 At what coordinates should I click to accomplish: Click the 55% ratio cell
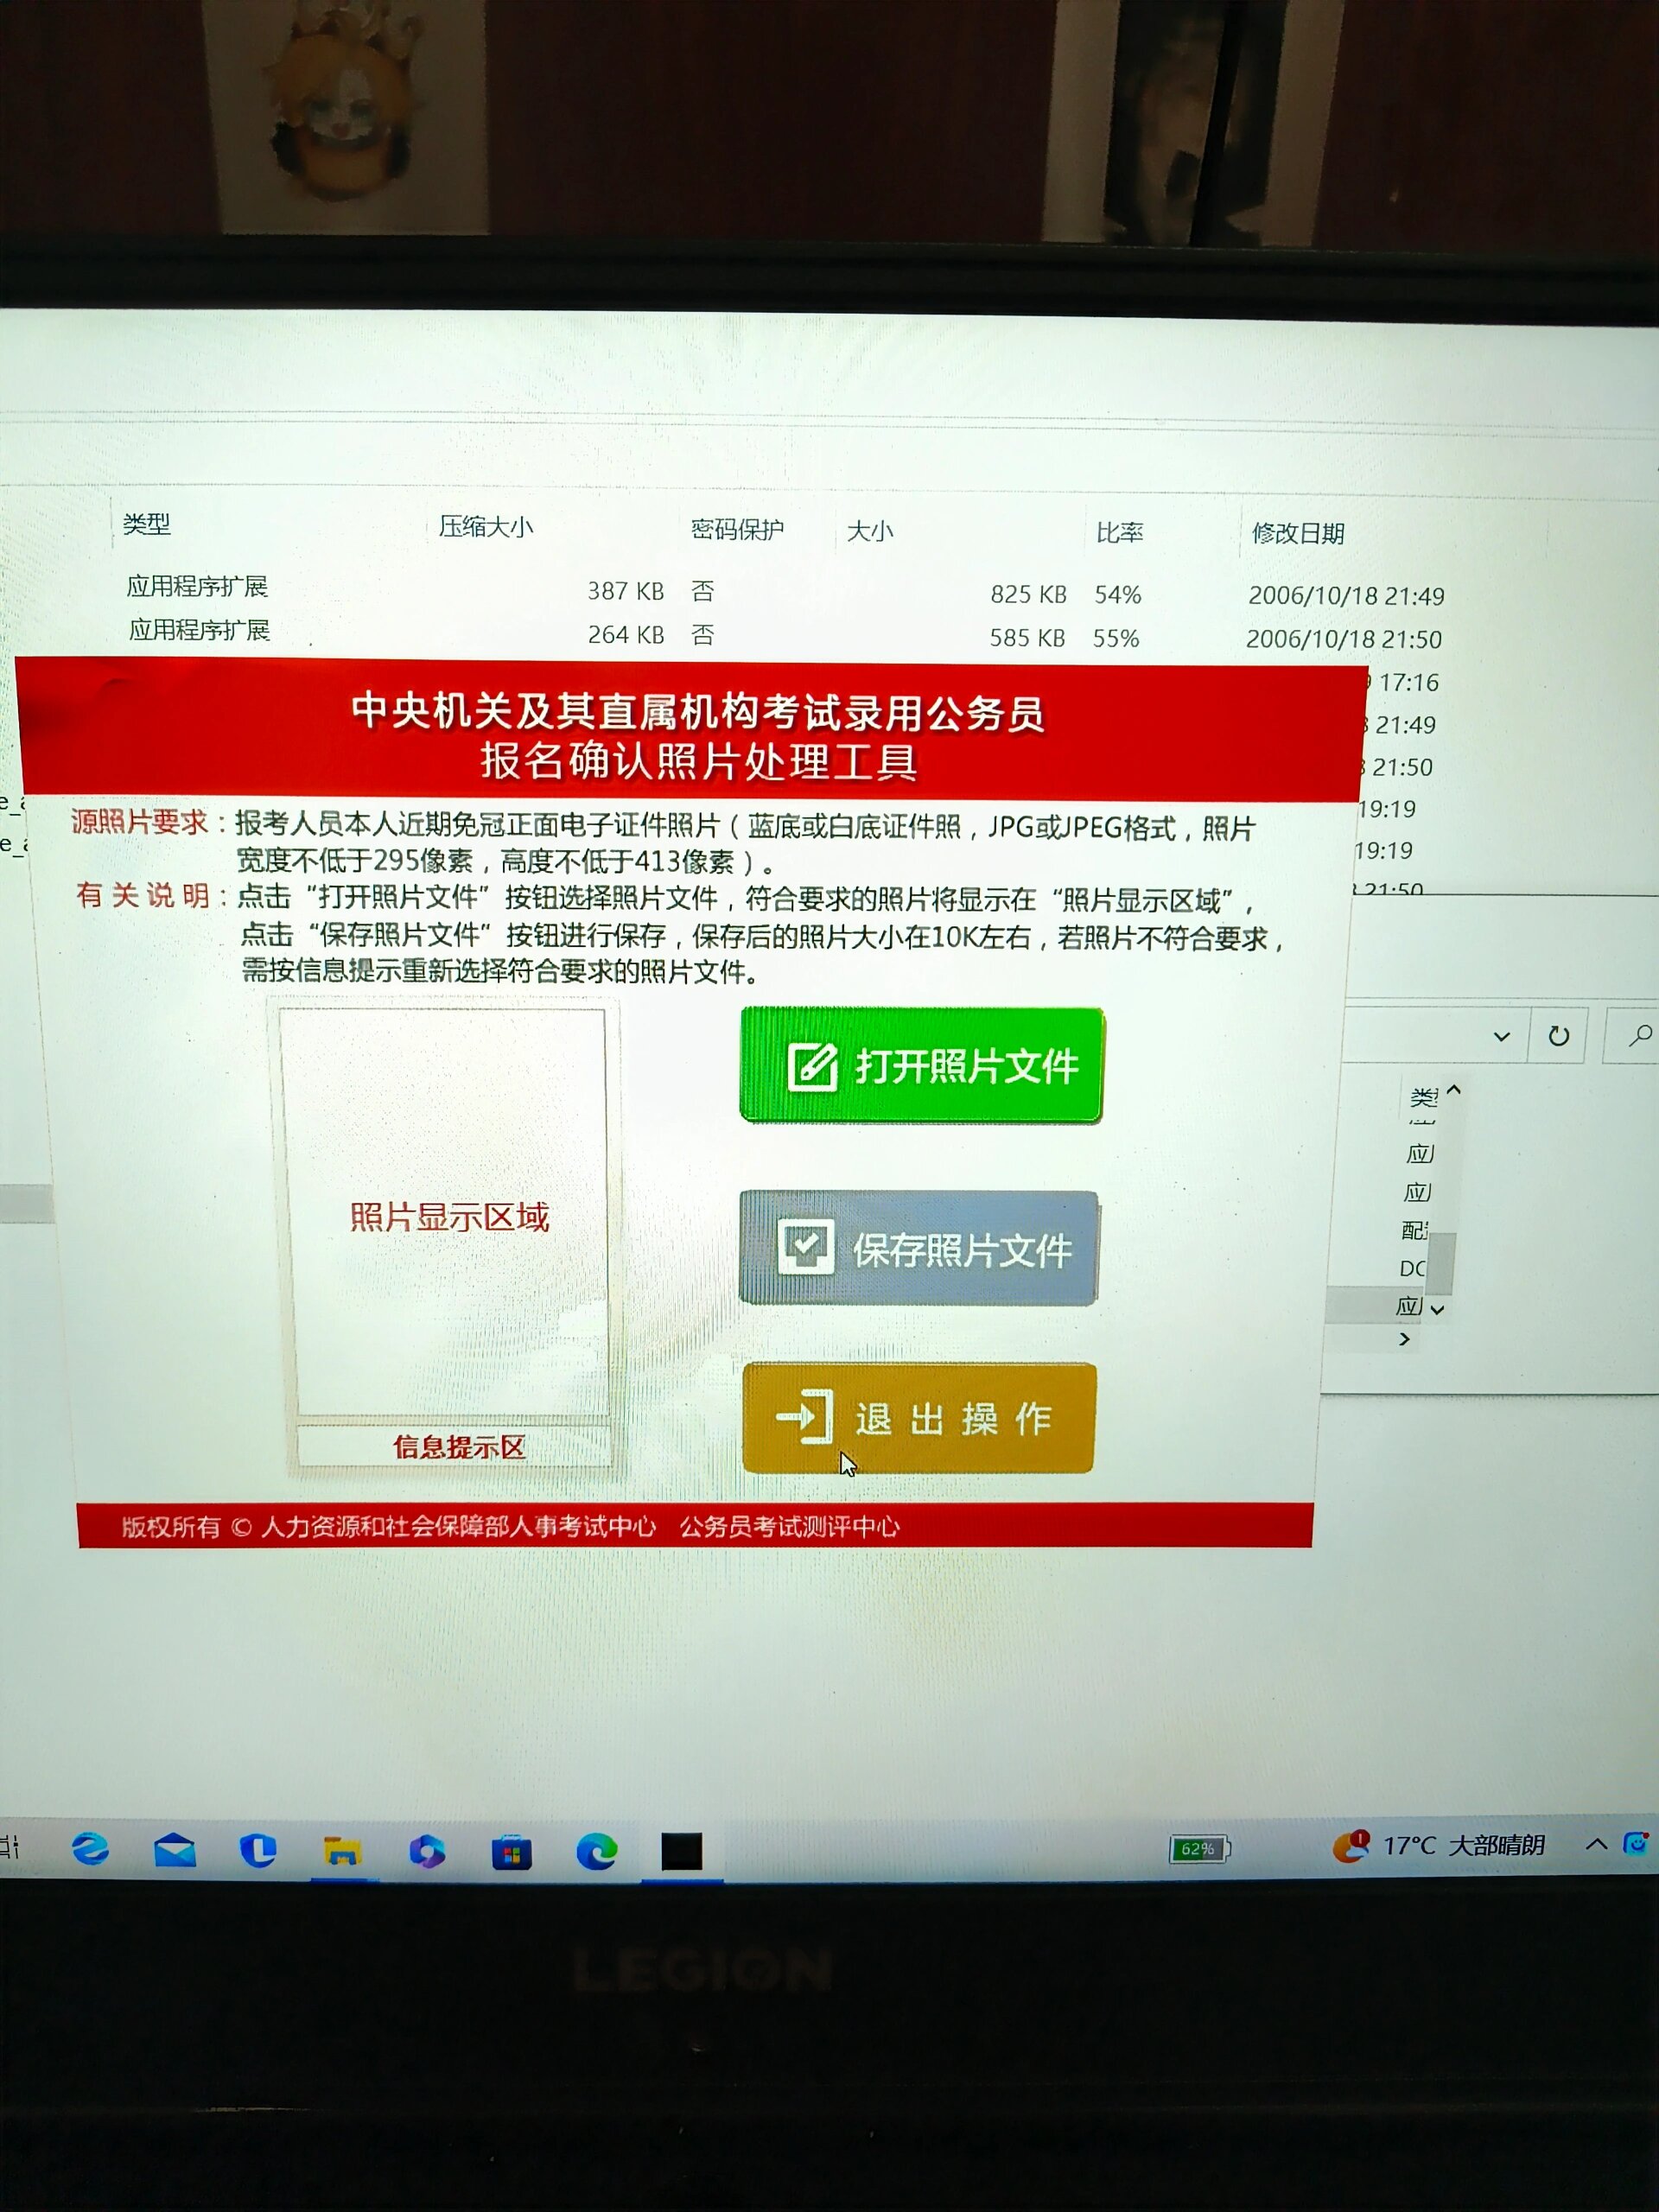pos(1116,639)
